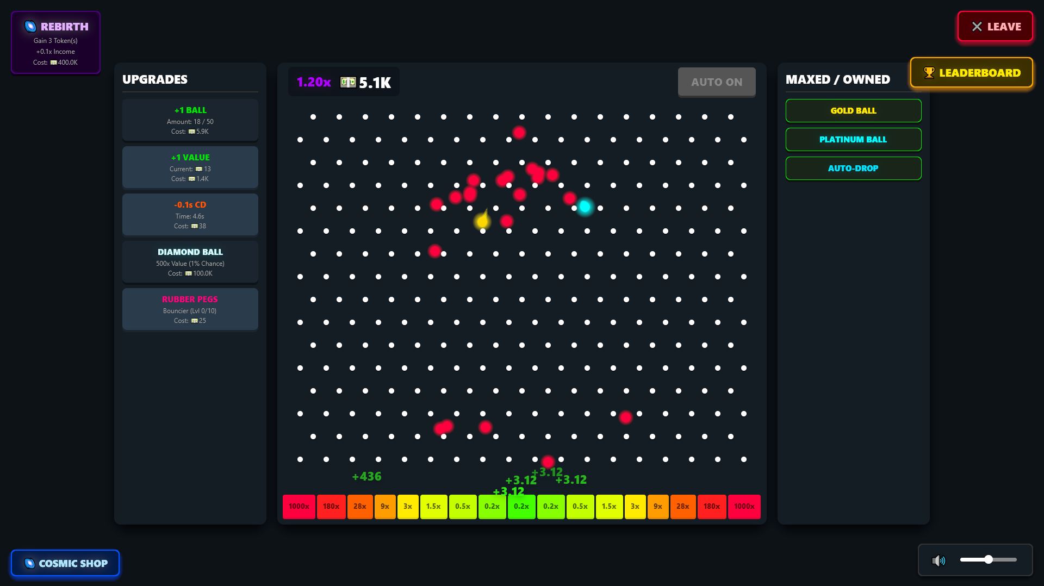The width and height of the screenshot is (1044, 586).
Task: Click the speaker volume icon
Action: [x=939, y=560]
